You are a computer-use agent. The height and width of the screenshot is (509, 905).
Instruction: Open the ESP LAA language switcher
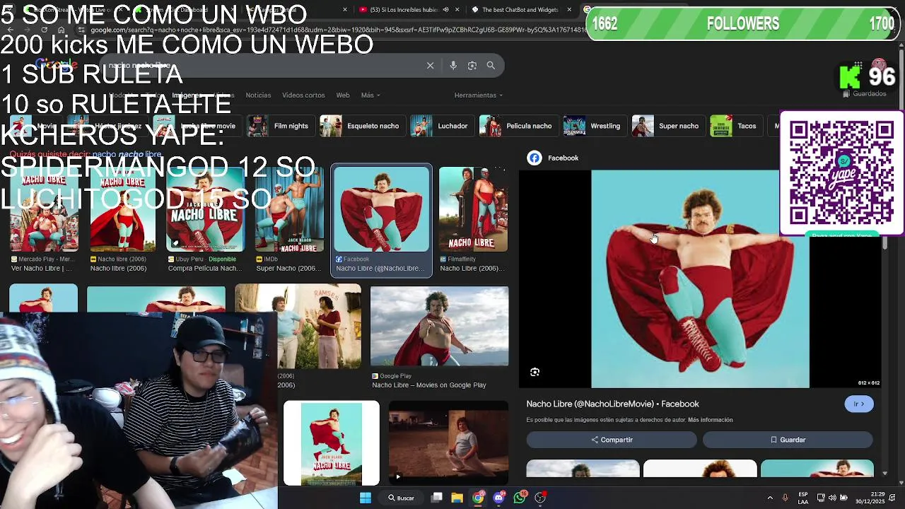click(803, 498)
